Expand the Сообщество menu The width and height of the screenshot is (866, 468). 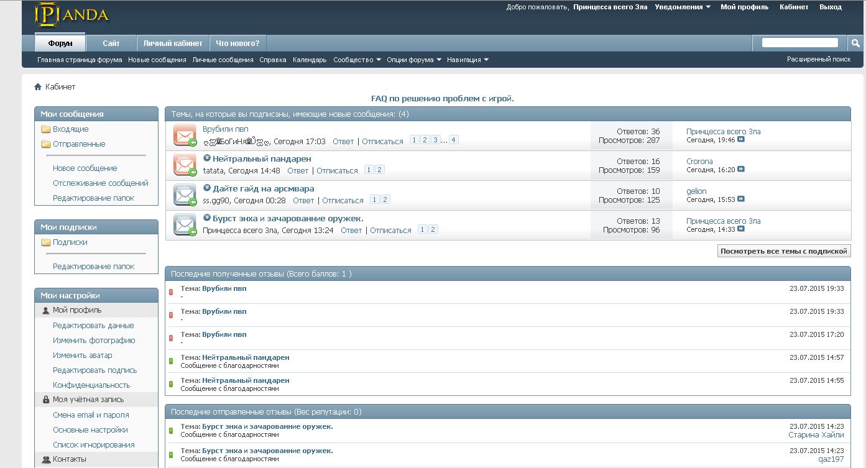pos(357,60)
